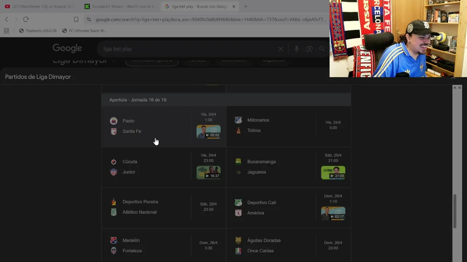Search by image with the lens icon
This screenshot has width=467, height=262.
pos(309,49)
